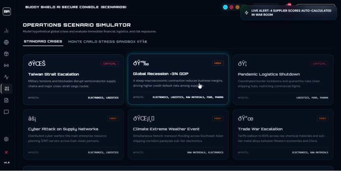Click Climate description about historic monsoon flooding

coord(178,138)
